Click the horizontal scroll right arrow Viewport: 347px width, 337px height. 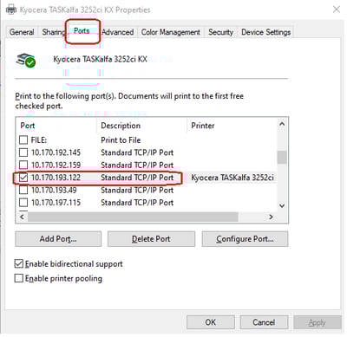click(271, 217)
